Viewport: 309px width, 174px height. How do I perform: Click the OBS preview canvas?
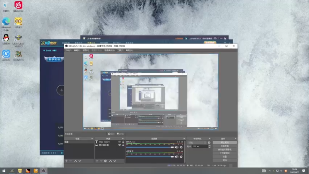(151, 92)
